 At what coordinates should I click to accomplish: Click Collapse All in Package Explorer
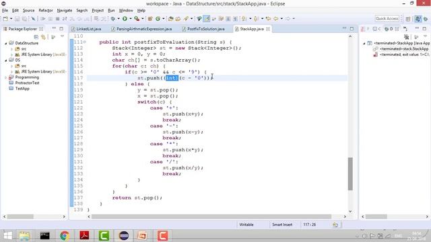click(x=36, y=36)
